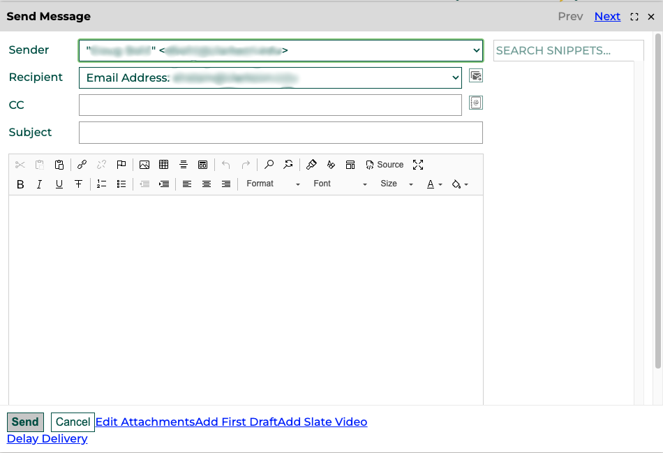Viewport: 663px width, 453px height.
Task: Open the Find tool in the editor toolbar
Action: [x=269, y=165]
